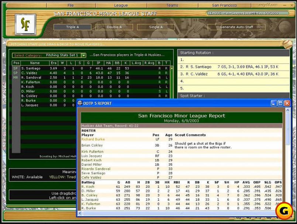Image resolution: width=297 pixels, height=224 pixels.
Task: Maximize the OOTP 5 Report window
Action: [280, 103]
